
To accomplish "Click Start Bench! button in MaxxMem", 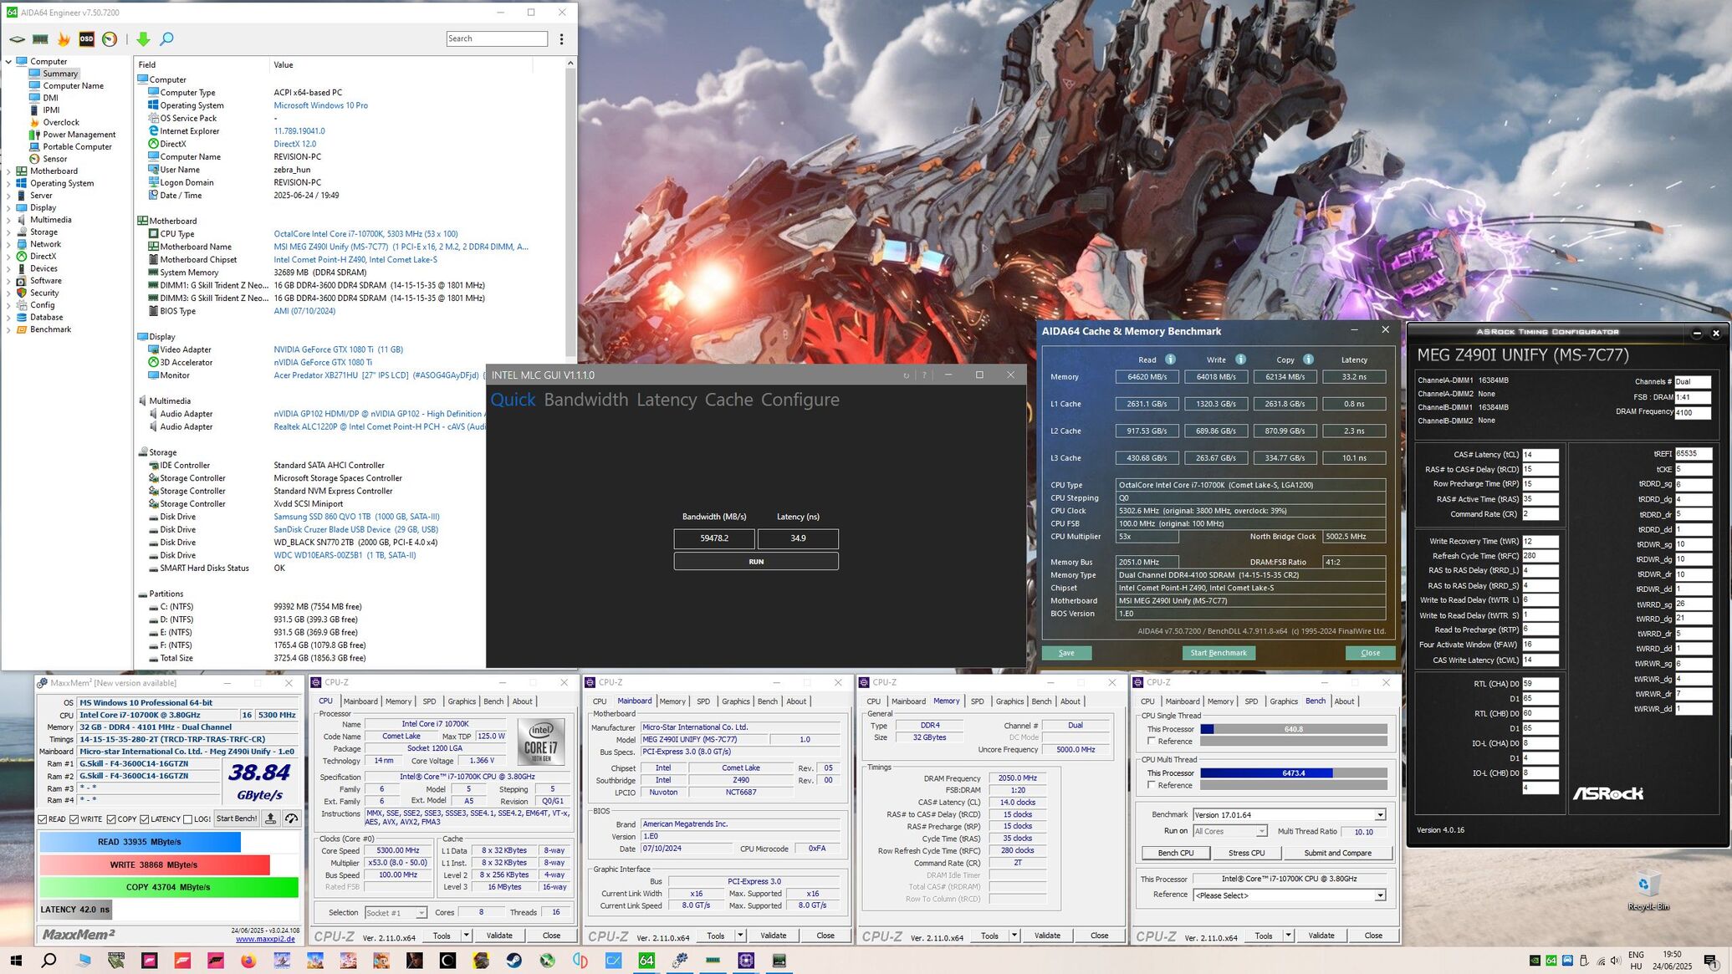I will click(x=237, y=818).
